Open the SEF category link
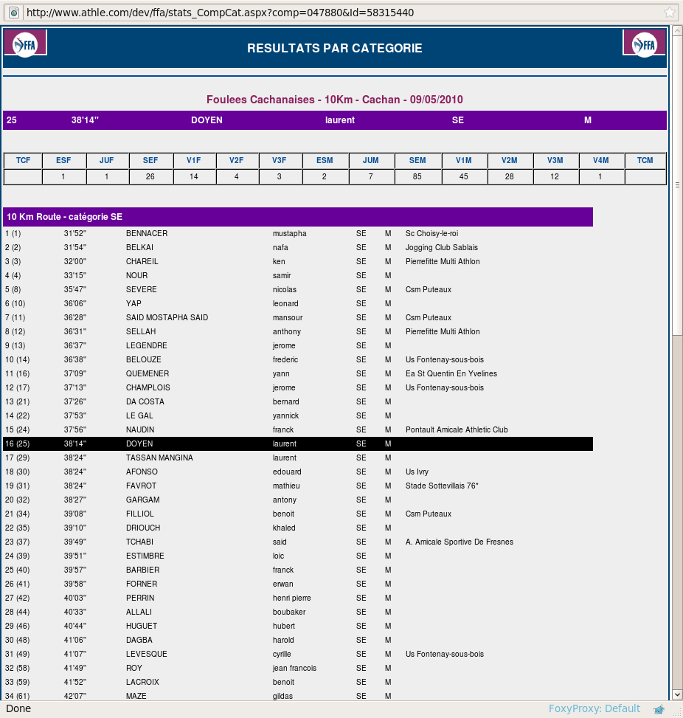Image resolution: width=683 pixels, height=718 pixels. (150, 160)
